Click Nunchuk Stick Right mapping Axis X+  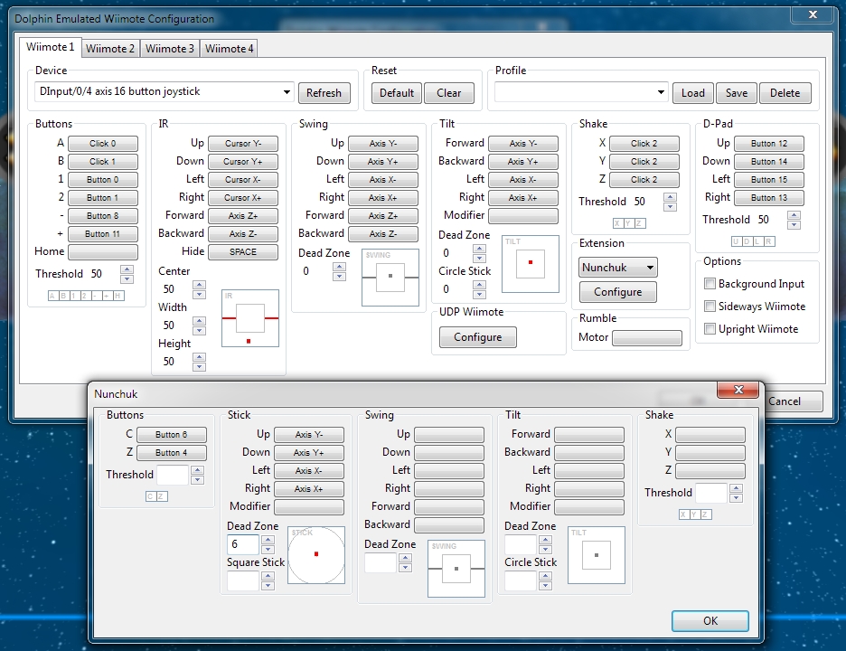(308, 489)
